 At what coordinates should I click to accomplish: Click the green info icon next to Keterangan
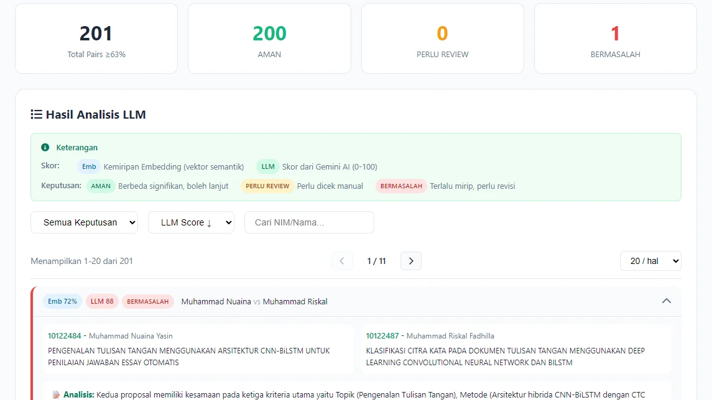click(x=45, y=147)
